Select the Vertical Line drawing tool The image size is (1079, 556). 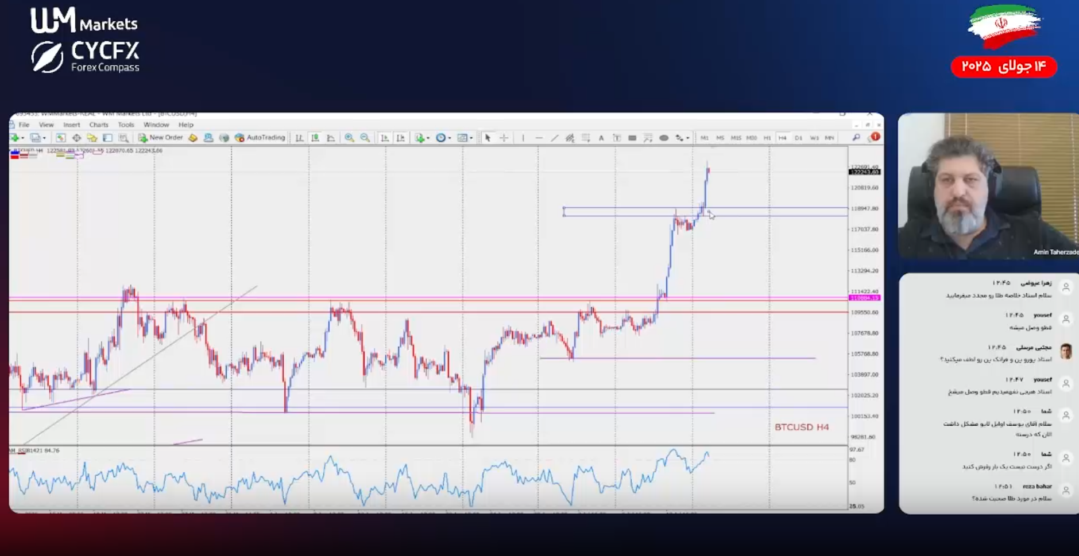[523, 138]
